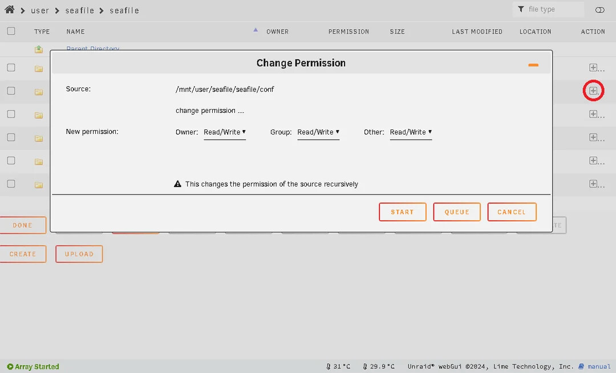Tick the checkbox of the second folder row
The width and height of the screenshot is (616, 373).
coord(11,91)
